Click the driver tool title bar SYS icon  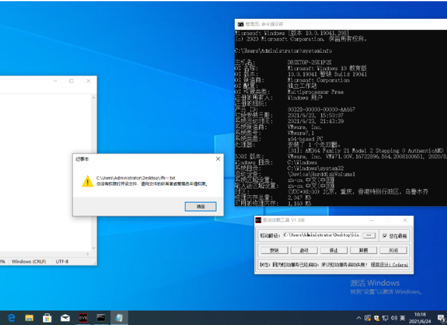258,220
